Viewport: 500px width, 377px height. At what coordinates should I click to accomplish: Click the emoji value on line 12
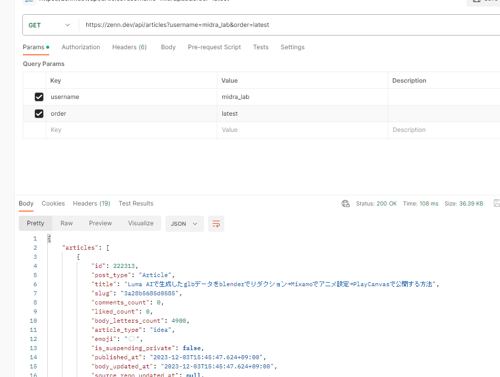pyautogui.click(x=131, y=339)
